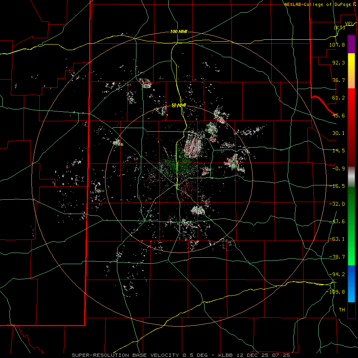358x358 pixels.
Task: Click the 92.3 legend value
Action: pos(339,62)
